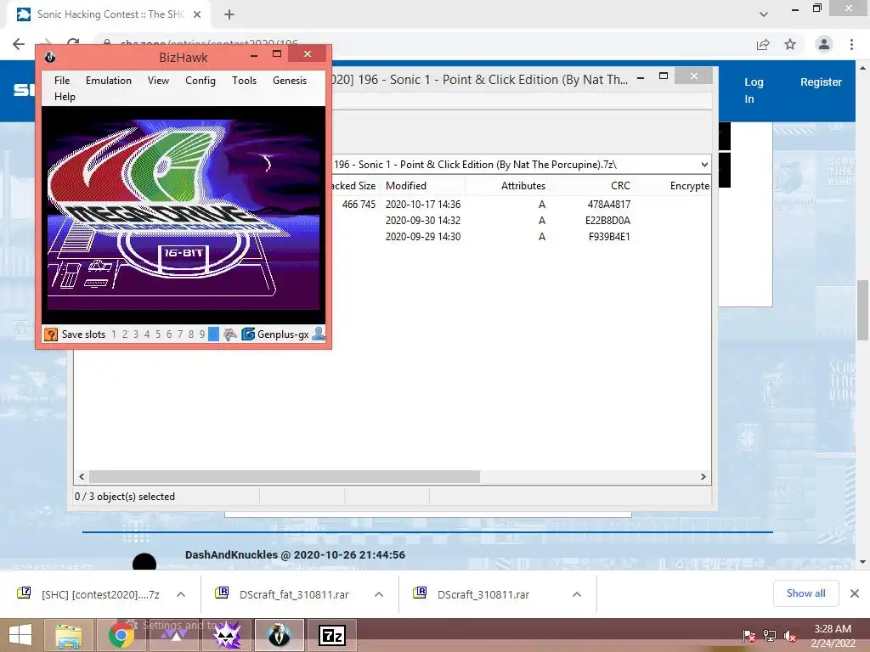Switch to Chrome in the taskbar
Viewport: 870px width, 652px height.
tap(121, 635)
